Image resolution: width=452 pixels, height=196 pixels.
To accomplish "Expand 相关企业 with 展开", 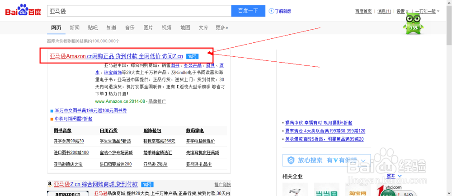I will coord(394,176).
